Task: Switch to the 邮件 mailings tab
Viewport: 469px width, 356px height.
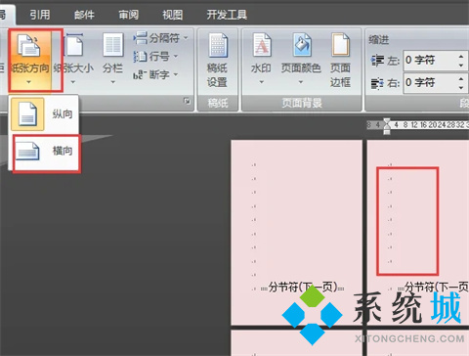Action: click(84, 15)
